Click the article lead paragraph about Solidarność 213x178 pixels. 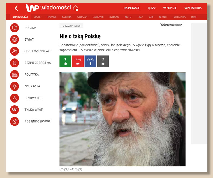click(x=121, y=48)
